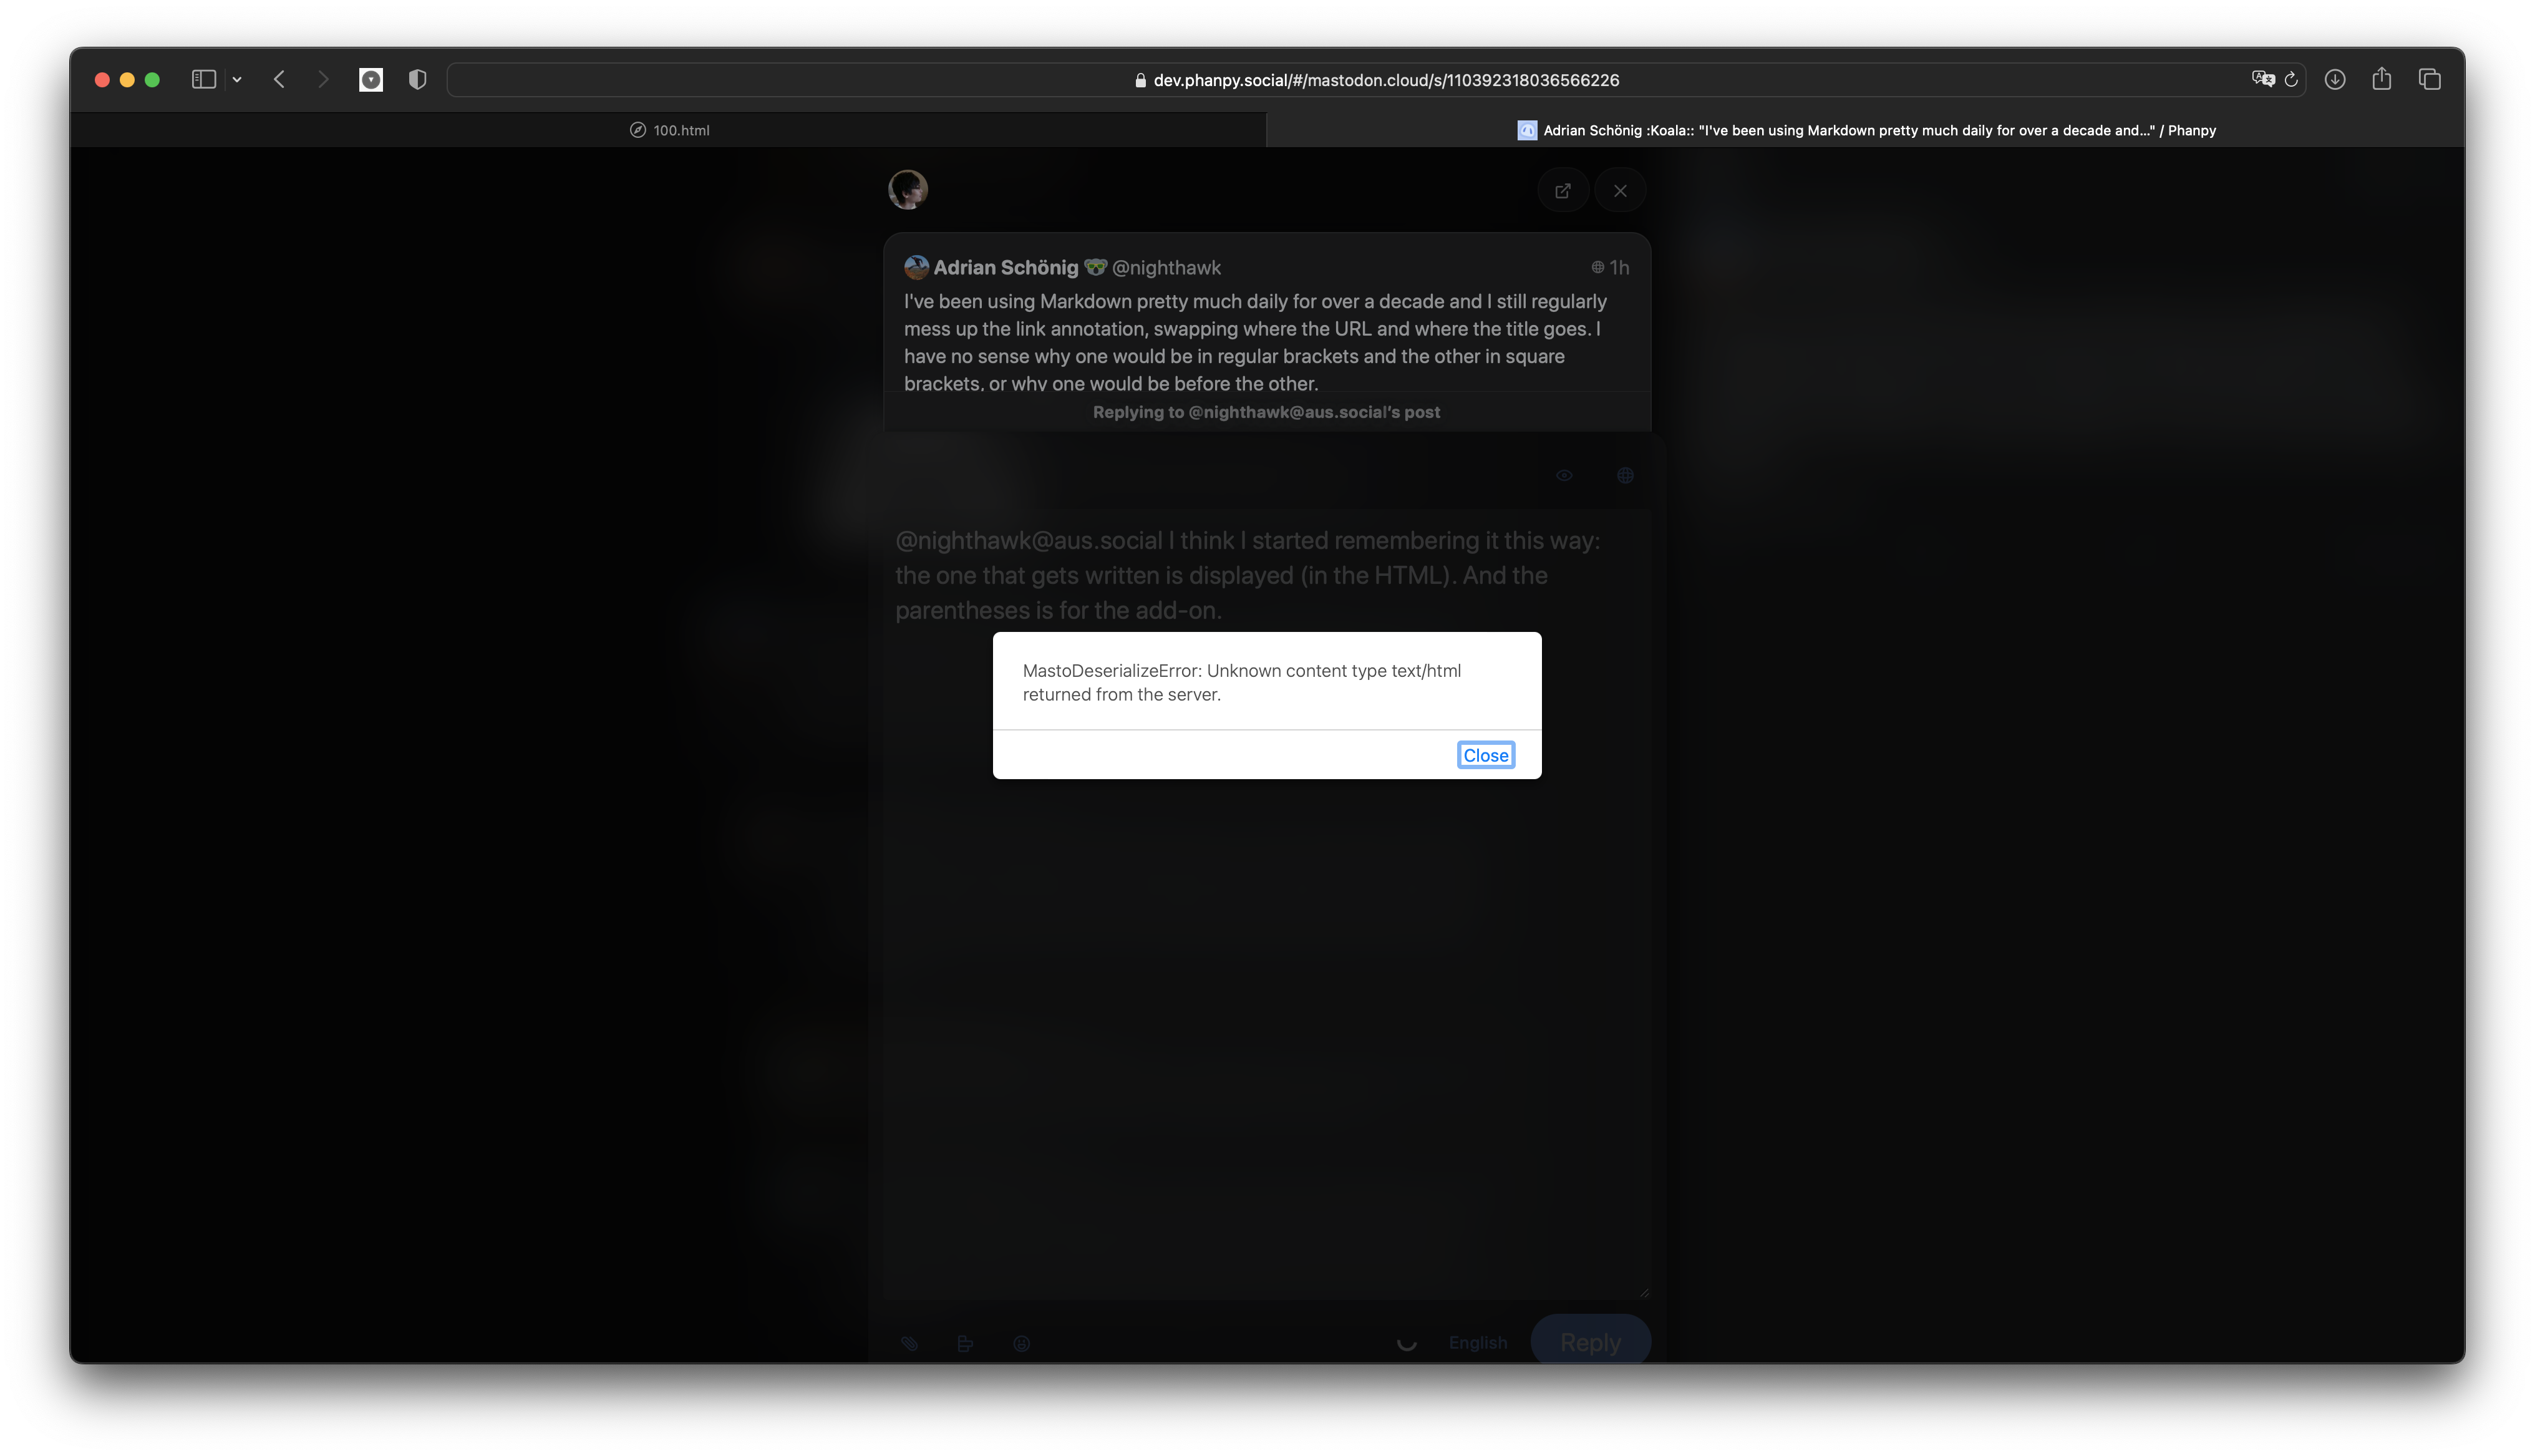Close the MastoDeserializeError dialog
The width and height of the screenshot is (2535, 1456).
1485,755
